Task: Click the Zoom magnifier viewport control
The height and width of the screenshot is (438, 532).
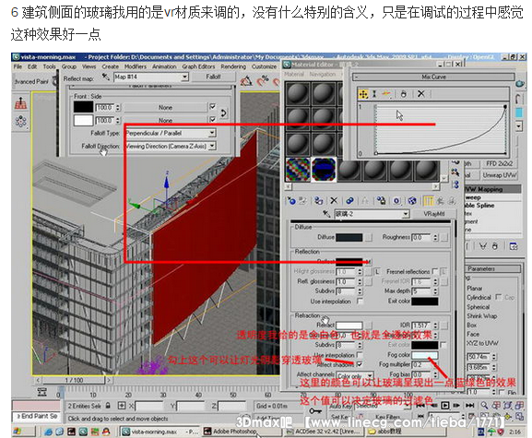Action: click(484, 405)
